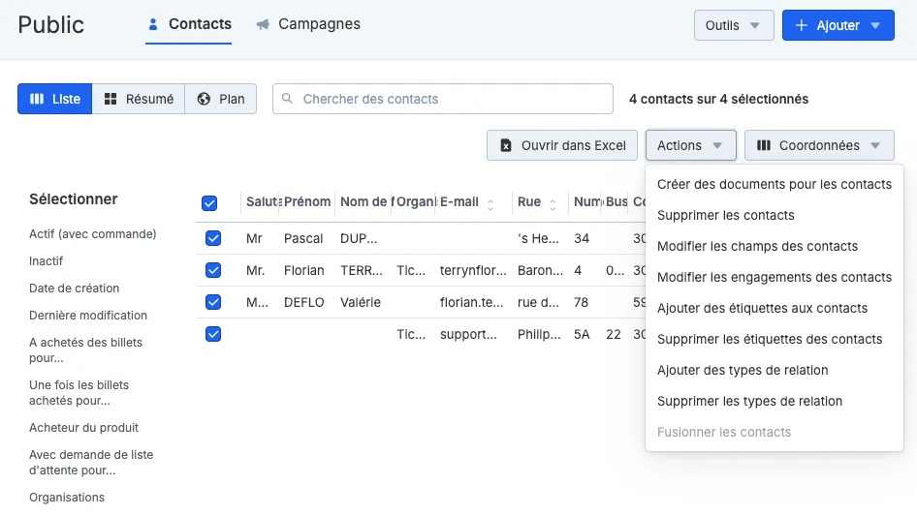Sort by the Rue column arrows
The height and width of the screenshot is (516, 917).
click(x=553, y=204)
